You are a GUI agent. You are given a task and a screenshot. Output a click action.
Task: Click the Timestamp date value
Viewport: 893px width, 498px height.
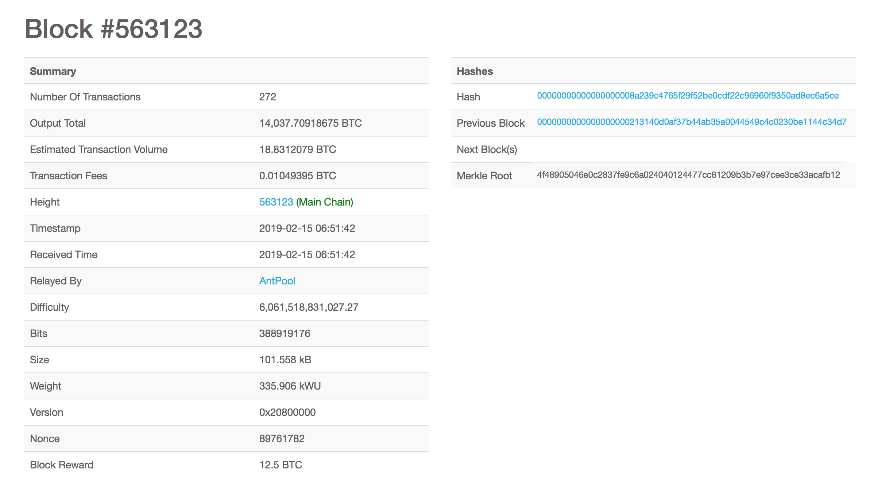point(307,228)
